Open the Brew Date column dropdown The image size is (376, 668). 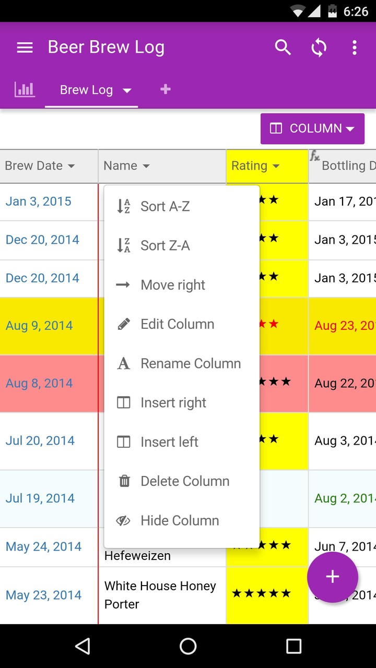tap(71, 166)
